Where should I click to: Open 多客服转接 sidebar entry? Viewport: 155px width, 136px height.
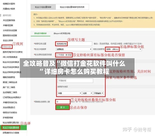tap(8, 117)
